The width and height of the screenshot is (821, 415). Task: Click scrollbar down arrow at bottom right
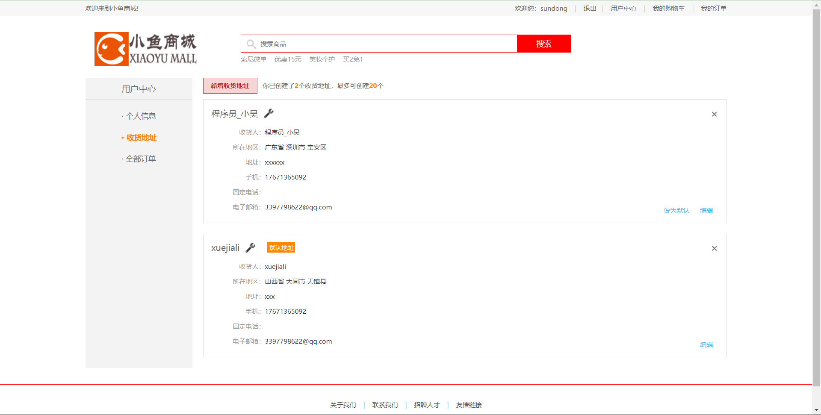point(817,410)
